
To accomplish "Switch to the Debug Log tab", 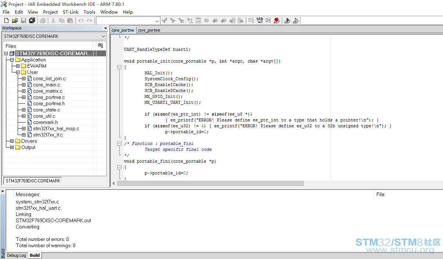I will (17, 255).
